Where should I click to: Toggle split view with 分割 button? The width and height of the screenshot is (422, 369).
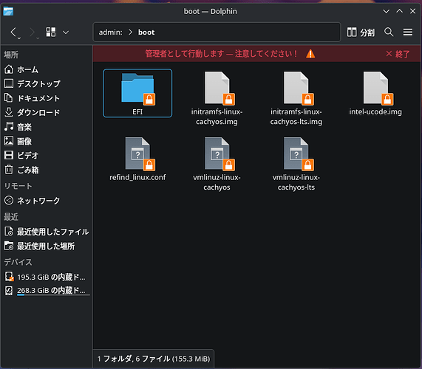361,32
